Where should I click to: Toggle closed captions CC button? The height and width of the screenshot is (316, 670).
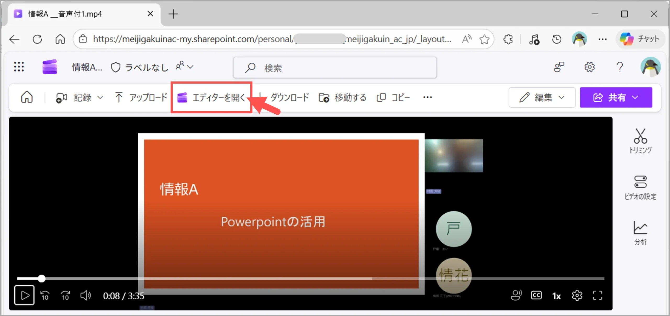tap(536, 296)
